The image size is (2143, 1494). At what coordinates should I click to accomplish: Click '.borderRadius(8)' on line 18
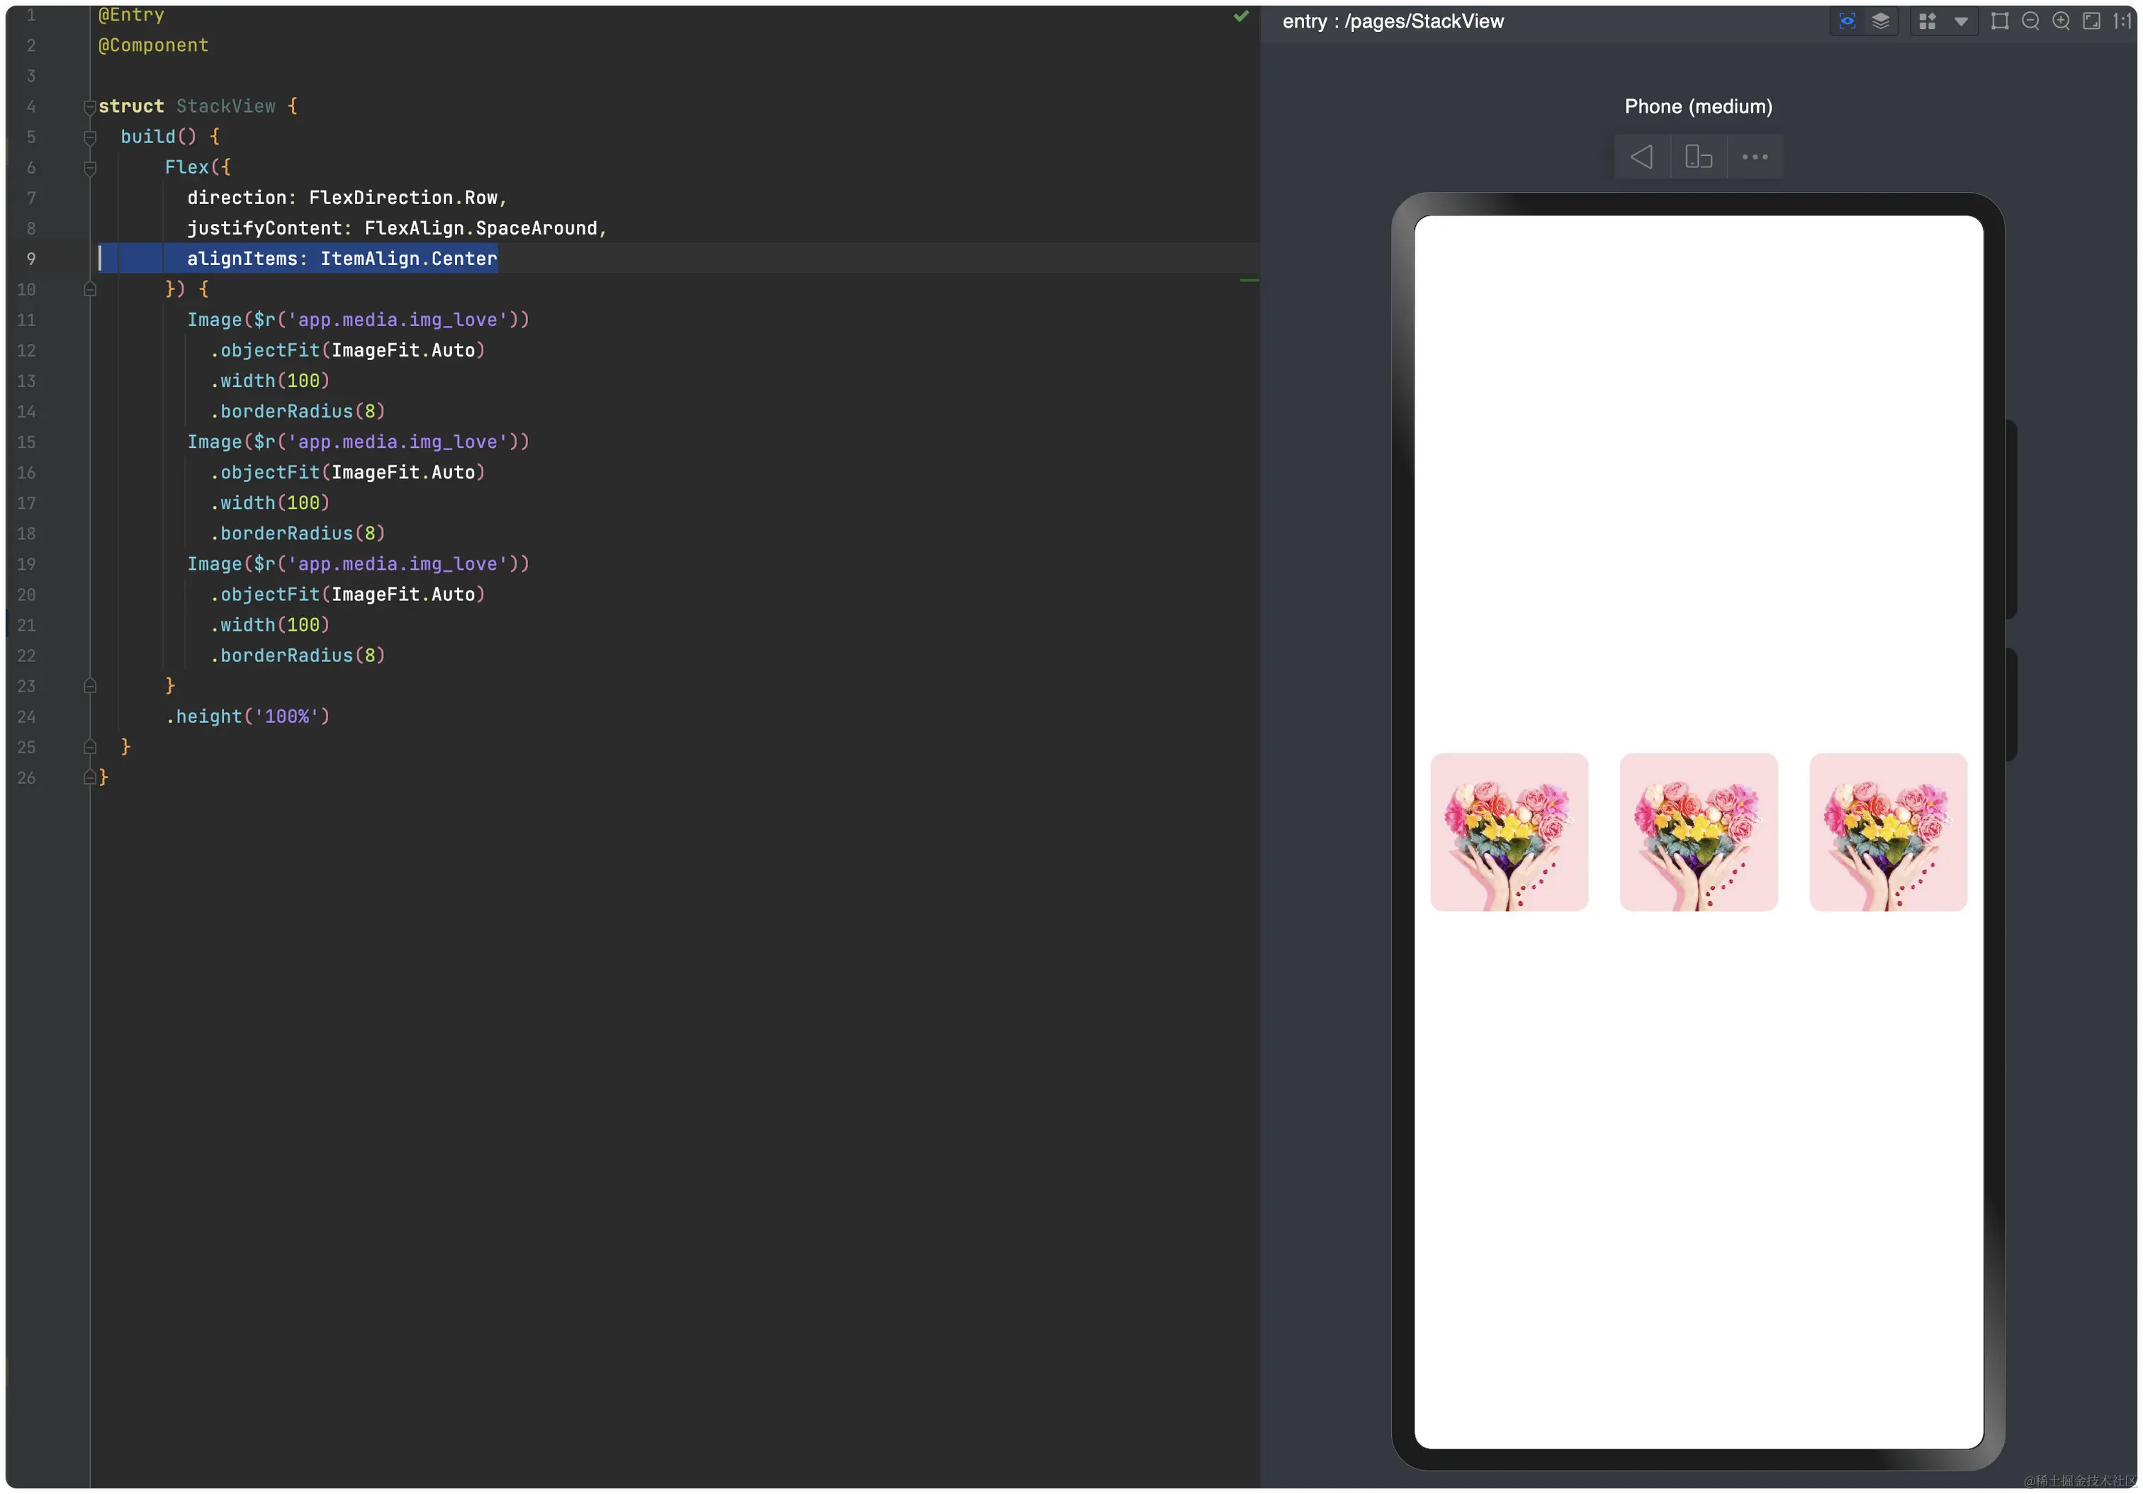coord(298,534)
